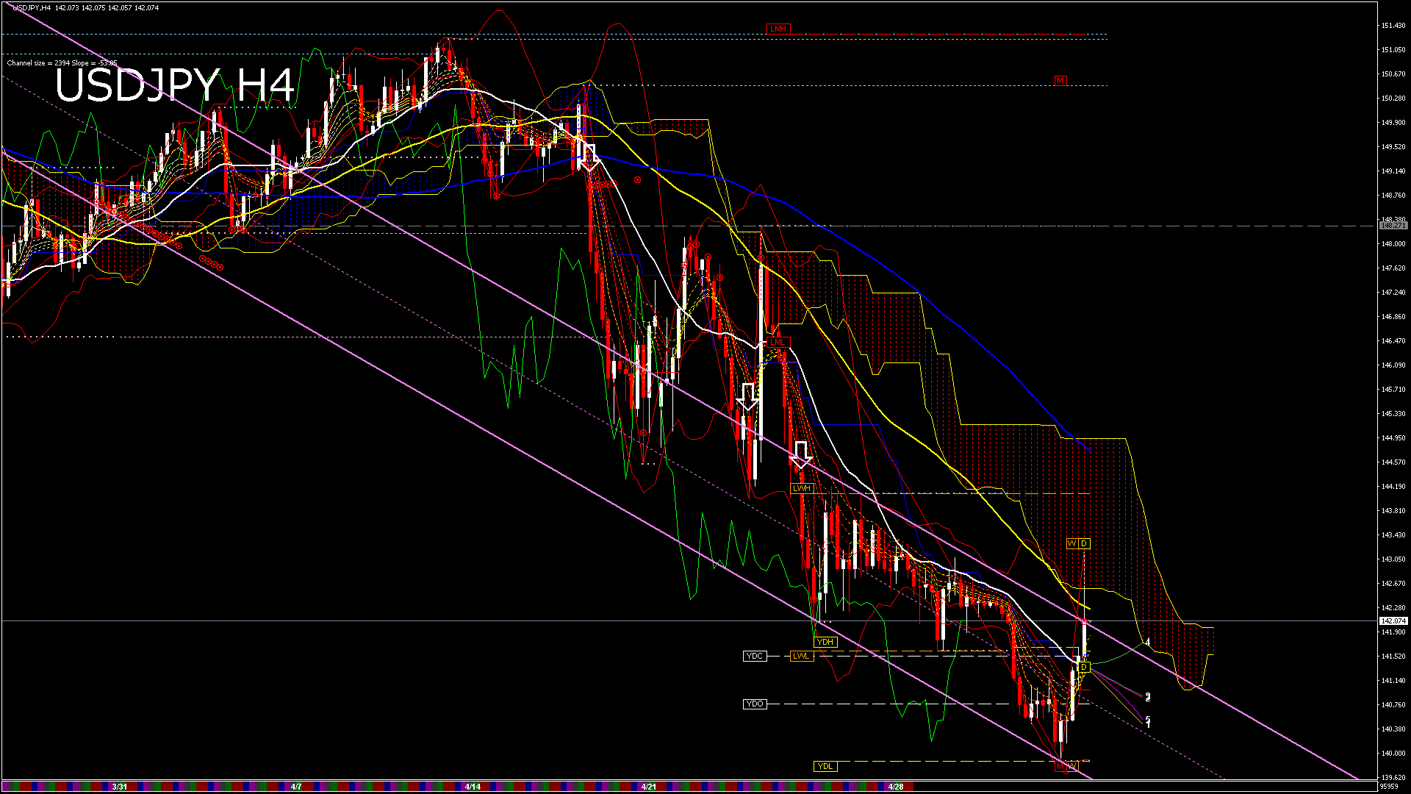Click the red LMH level label

click(x=778, y=29)
